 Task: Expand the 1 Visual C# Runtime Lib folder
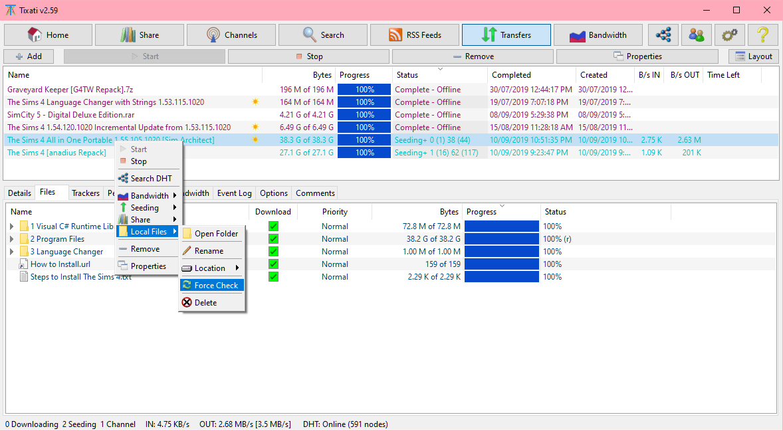click(12, 226)
